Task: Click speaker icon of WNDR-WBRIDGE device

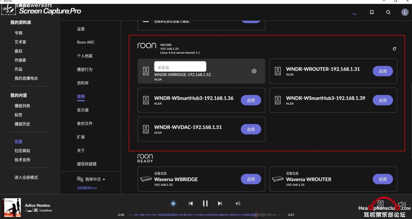Action: coord(146,71)
